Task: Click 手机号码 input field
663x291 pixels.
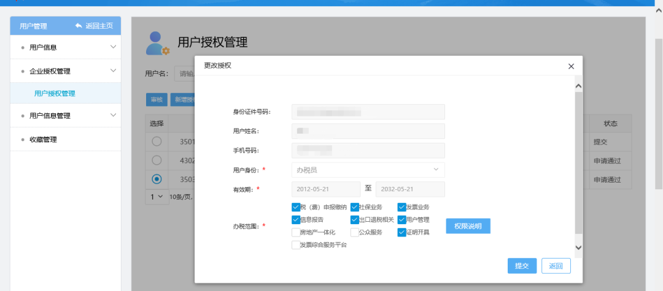Action: coord(368,151)
